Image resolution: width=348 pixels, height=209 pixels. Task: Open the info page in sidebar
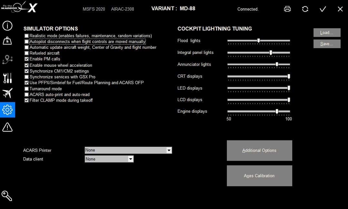coord(7,26)
